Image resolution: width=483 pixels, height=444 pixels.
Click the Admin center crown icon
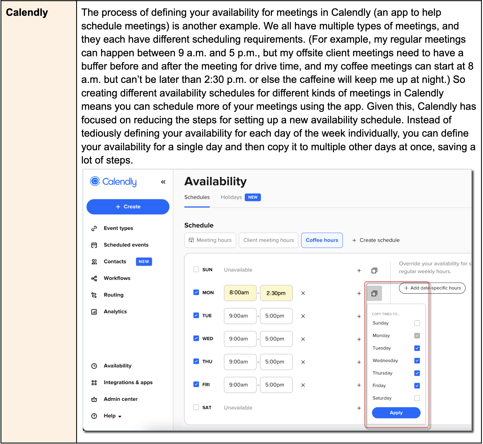(94, 399)
